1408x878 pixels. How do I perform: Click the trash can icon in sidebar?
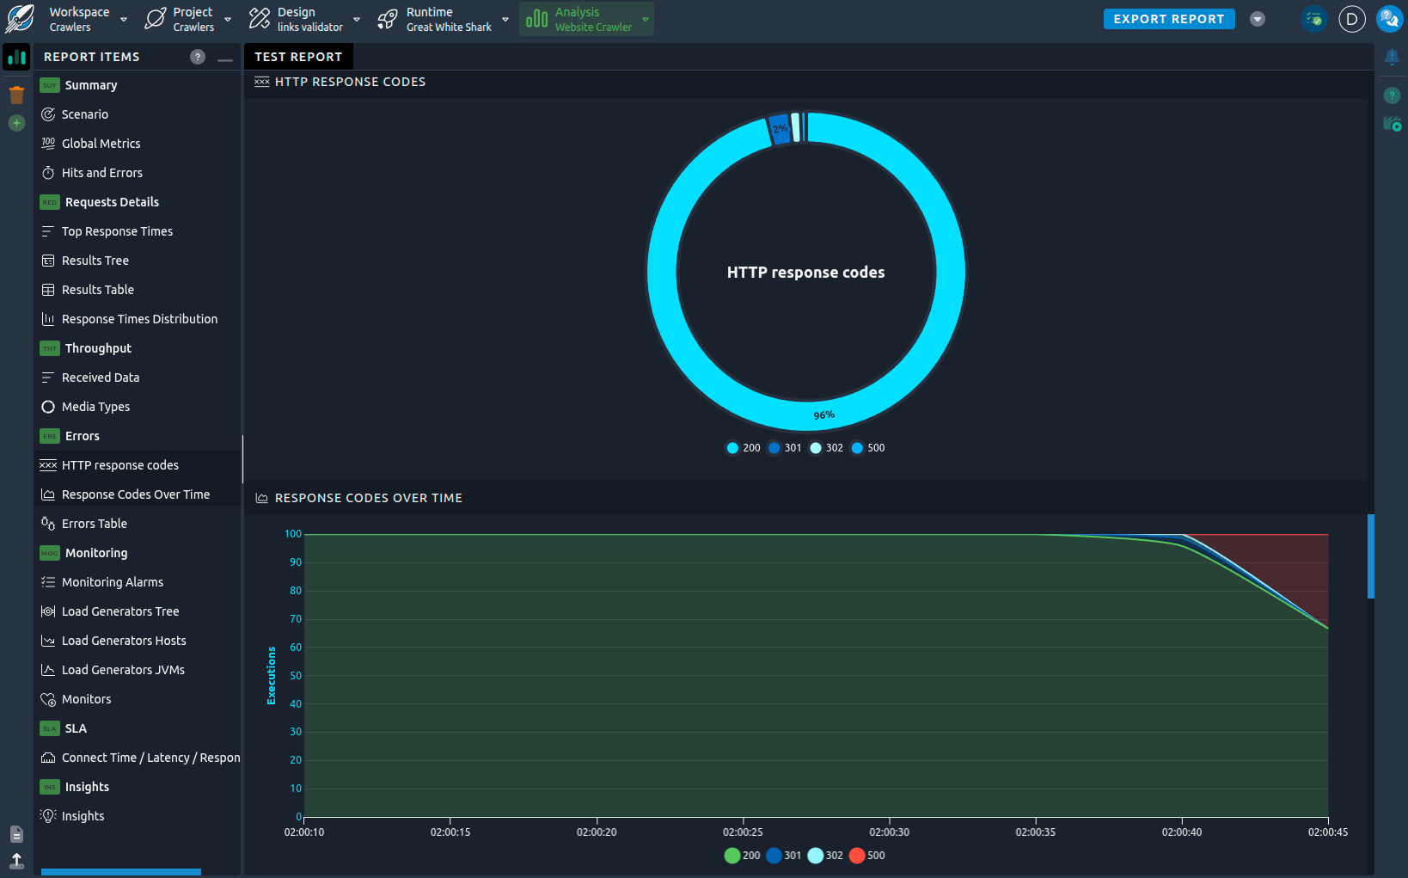pyautogui.click(x=16, y=95)
